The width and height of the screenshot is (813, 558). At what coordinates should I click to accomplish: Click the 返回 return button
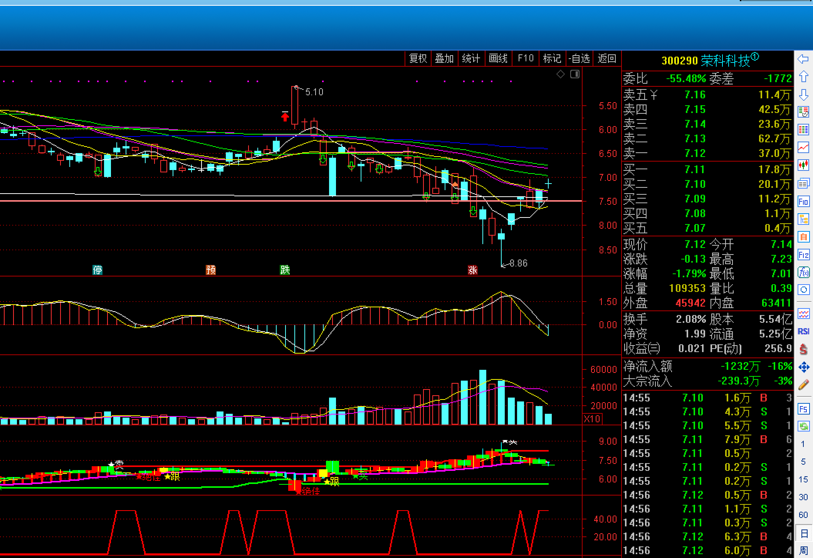[x=607, y=58]
